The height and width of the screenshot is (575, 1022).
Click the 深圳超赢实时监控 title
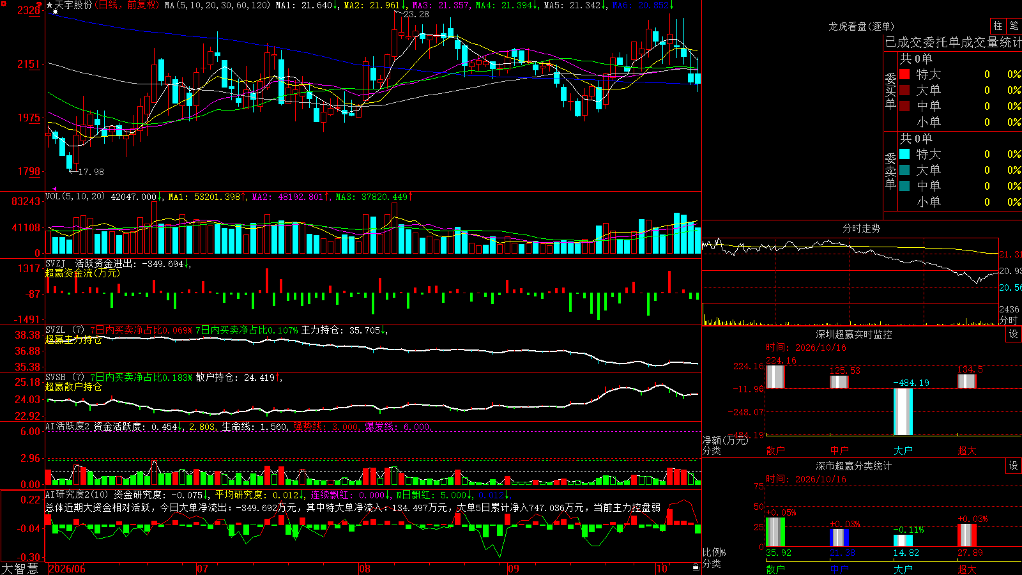[853, 334]
